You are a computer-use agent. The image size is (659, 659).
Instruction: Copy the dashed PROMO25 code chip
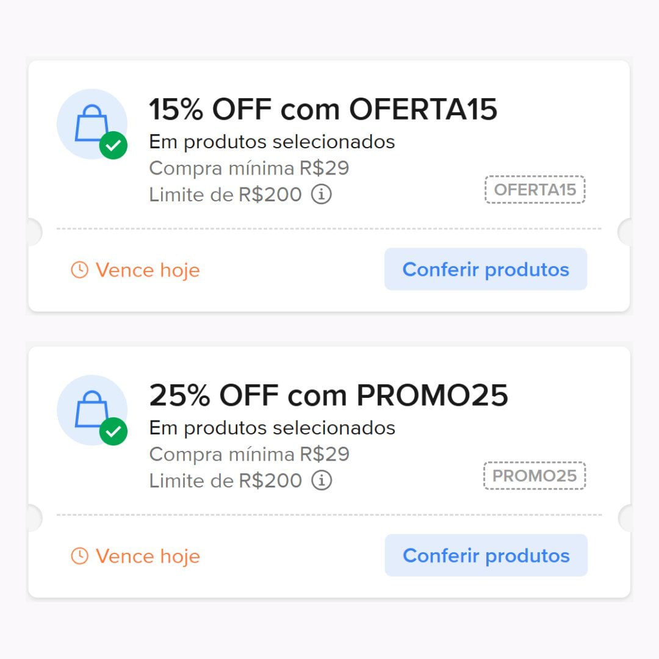pyautogui.click(x=535, y=476)
